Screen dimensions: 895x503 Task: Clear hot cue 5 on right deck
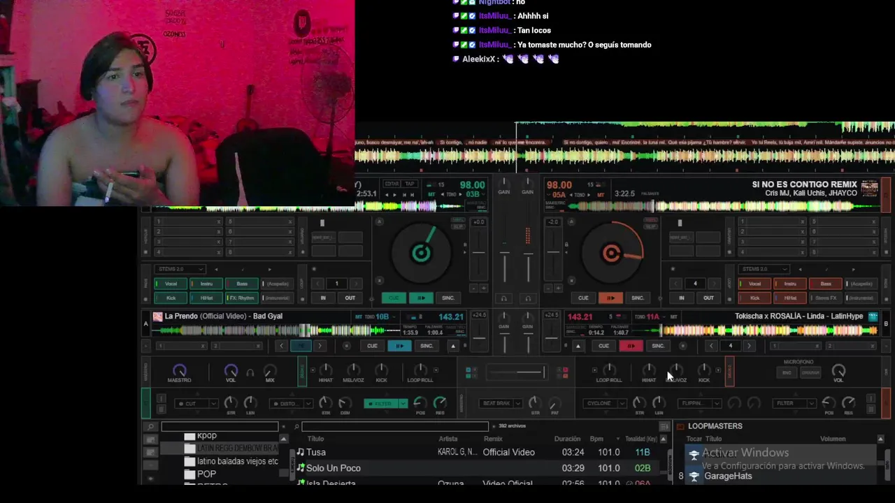873,222
